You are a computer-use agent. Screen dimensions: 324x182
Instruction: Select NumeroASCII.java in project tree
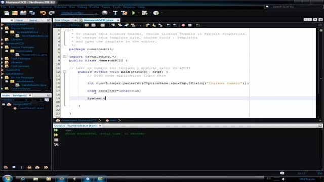(x=34, y=55)
